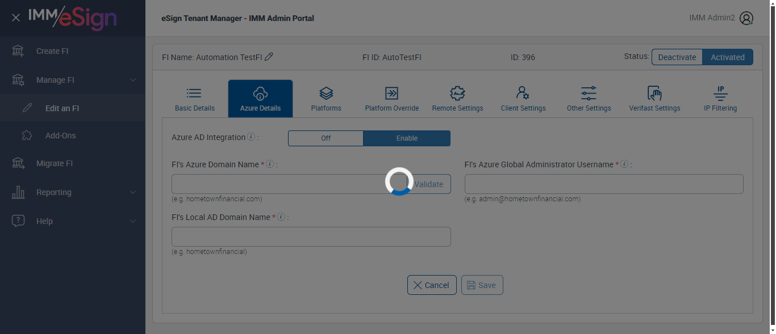Show info for Local AD Domain Name
The height and width of the screenshot is (334, 776).
tap(281, 217)
